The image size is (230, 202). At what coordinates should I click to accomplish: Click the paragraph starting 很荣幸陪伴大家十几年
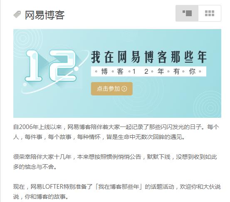[115, 162]
